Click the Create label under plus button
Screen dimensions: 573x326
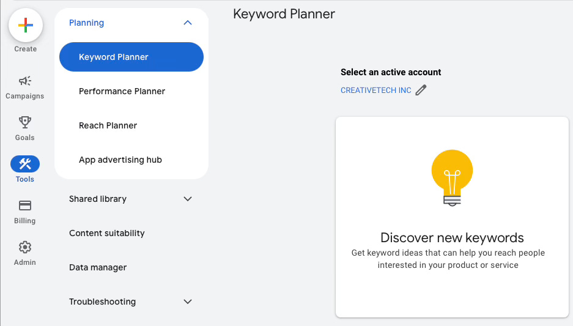pos(26,49)
